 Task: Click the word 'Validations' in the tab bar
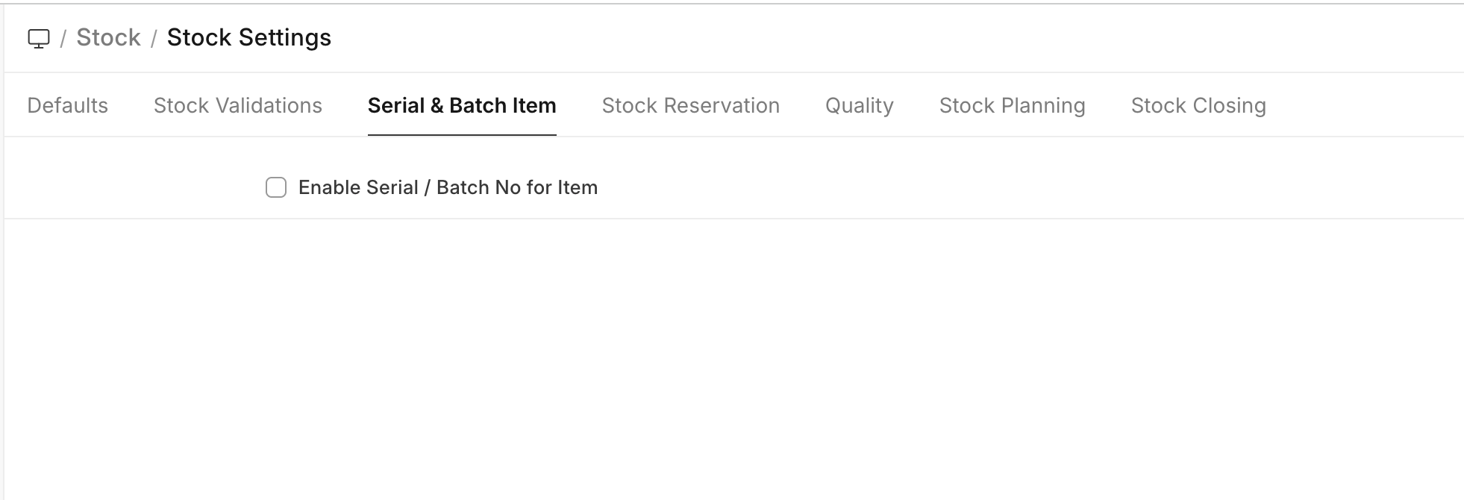click(269, 106)
